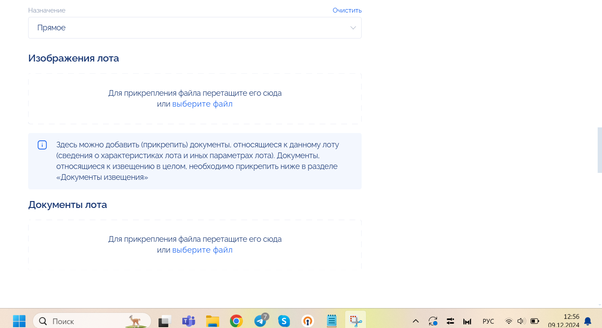The height and width of the screenshot is (328, 602).
Task: Click the info icon in the blue notice
Action: pos(42,145)
